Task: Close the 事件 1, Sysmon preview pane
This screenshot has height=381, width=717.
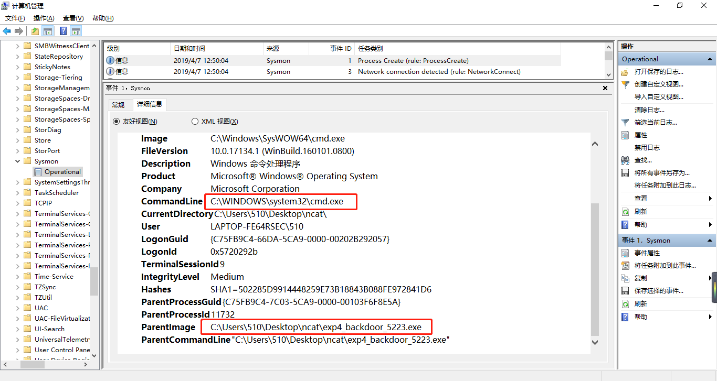Action: coord(605,88)
